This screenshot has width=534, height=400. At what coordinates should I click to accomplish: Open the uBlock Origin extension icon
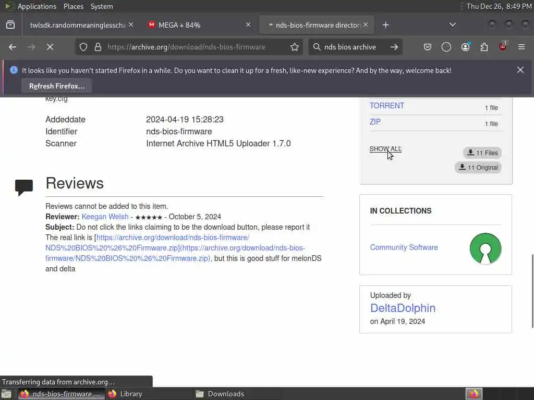pos(503,46)
